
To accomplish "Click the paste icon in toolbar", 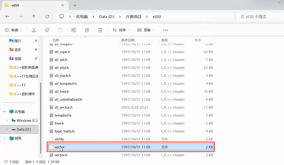I will pos(60,30).
